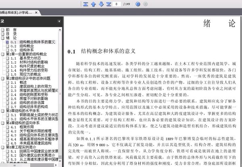Select bookmark 2.4 结构的刚度和变形
The height and width of the screenshot is (167, 242).
point(29,95)
